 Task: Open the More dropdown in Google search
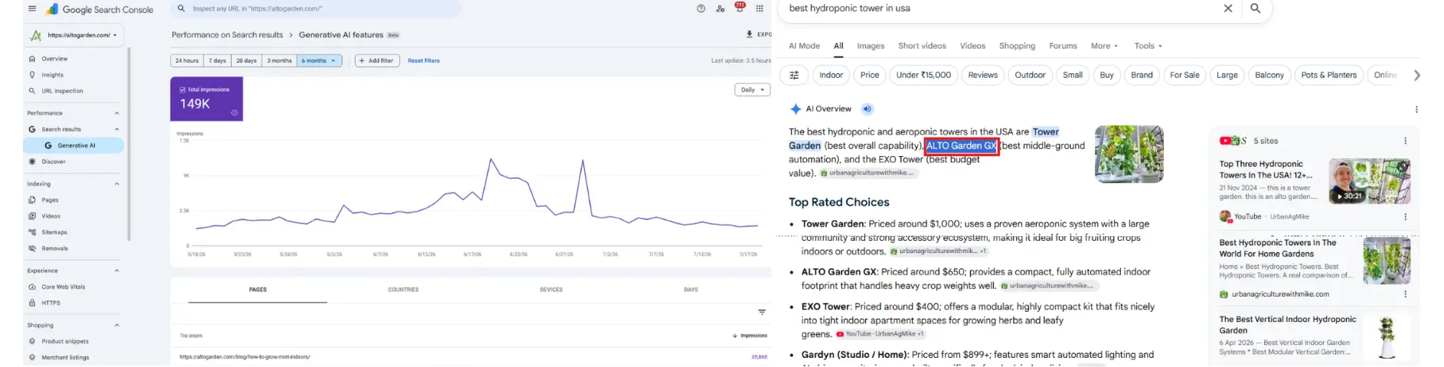point(1104,46)
